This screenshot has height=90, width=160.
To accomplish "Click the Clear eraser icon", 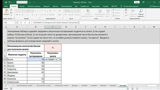I will pos(126,15).
